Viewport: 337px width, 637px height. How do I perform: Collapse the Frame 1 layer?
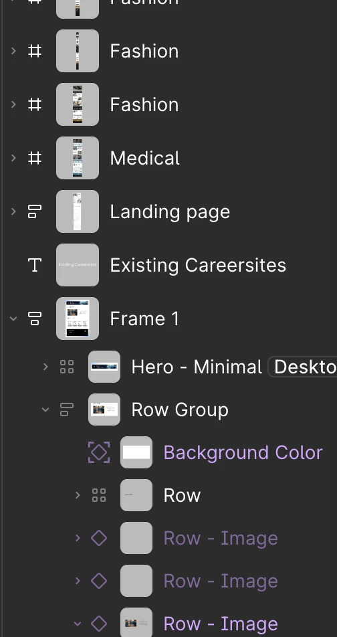pos(13,318)
